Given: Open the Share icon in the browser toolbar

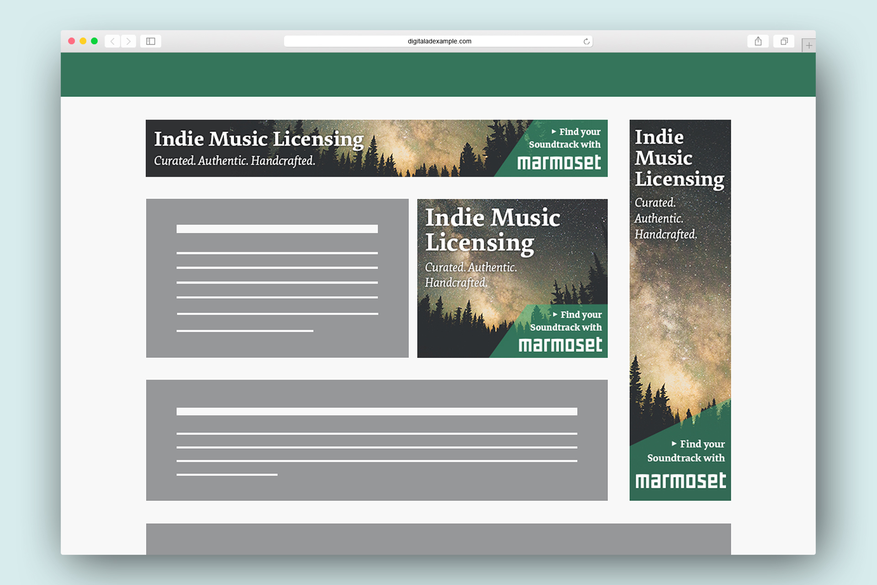Looking at the screenshot, I should (x=758, y=41).
